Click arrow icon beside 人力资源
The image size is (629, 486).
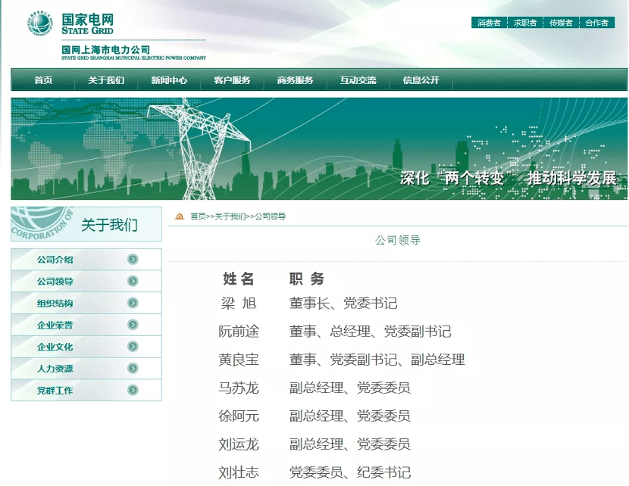click(x=133, y=369)
